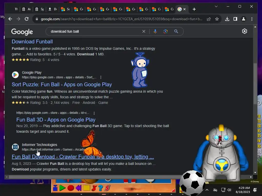Open options for Sort Puzzle result
The image size is (262, 196).
pyautogui.click(x=101, y=77)
